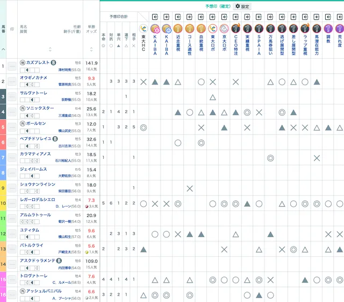
Task: Open horse page for カラマティアノス
Action: coord(35,154)
